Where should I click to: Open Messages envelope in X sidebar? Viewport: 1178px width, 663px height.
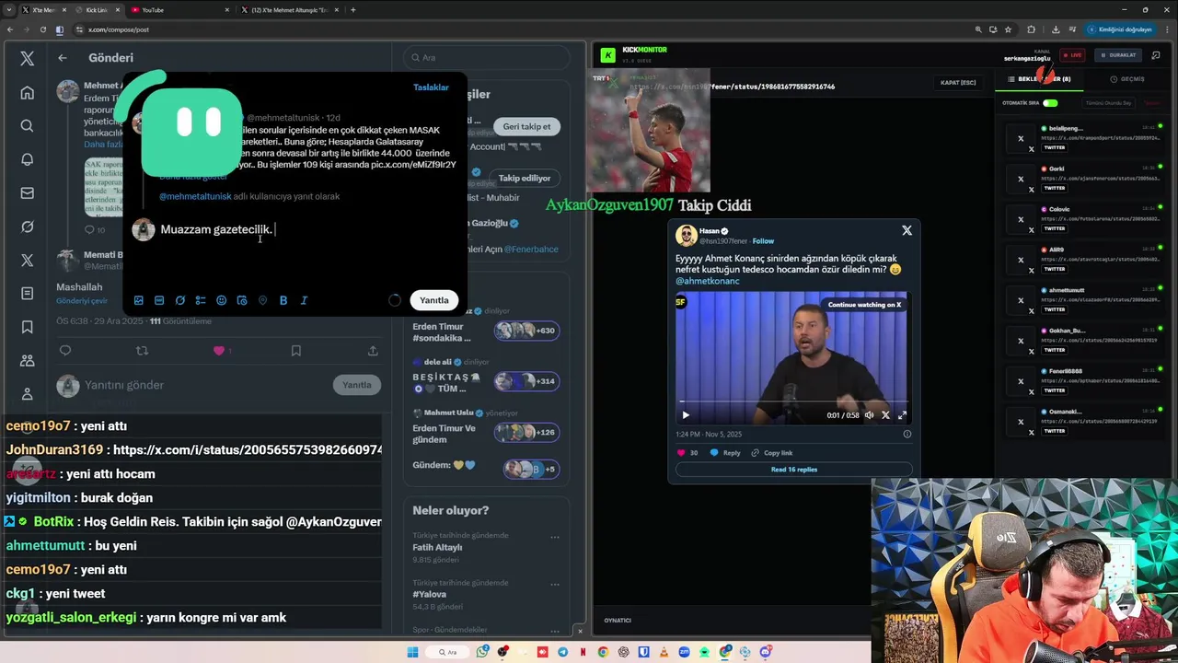pyautogui.click(x=28, y=193)
